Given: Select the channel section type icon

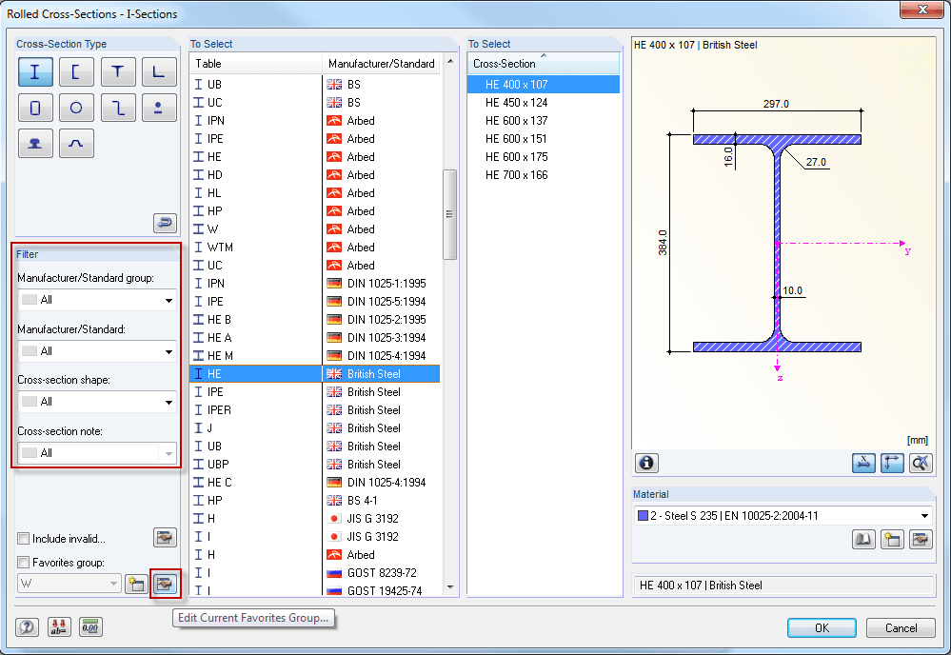Looking at the screenshot, I should (x=77, y=71).
